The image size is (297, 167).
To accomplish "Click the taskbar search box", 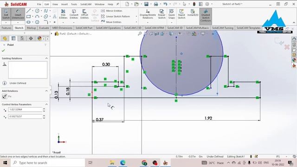I will tap(48, 163).
